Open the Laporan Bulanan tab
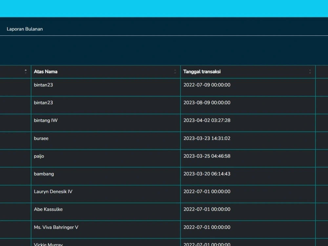This screenshot has width=328, height=246. [x=25, y=29]
